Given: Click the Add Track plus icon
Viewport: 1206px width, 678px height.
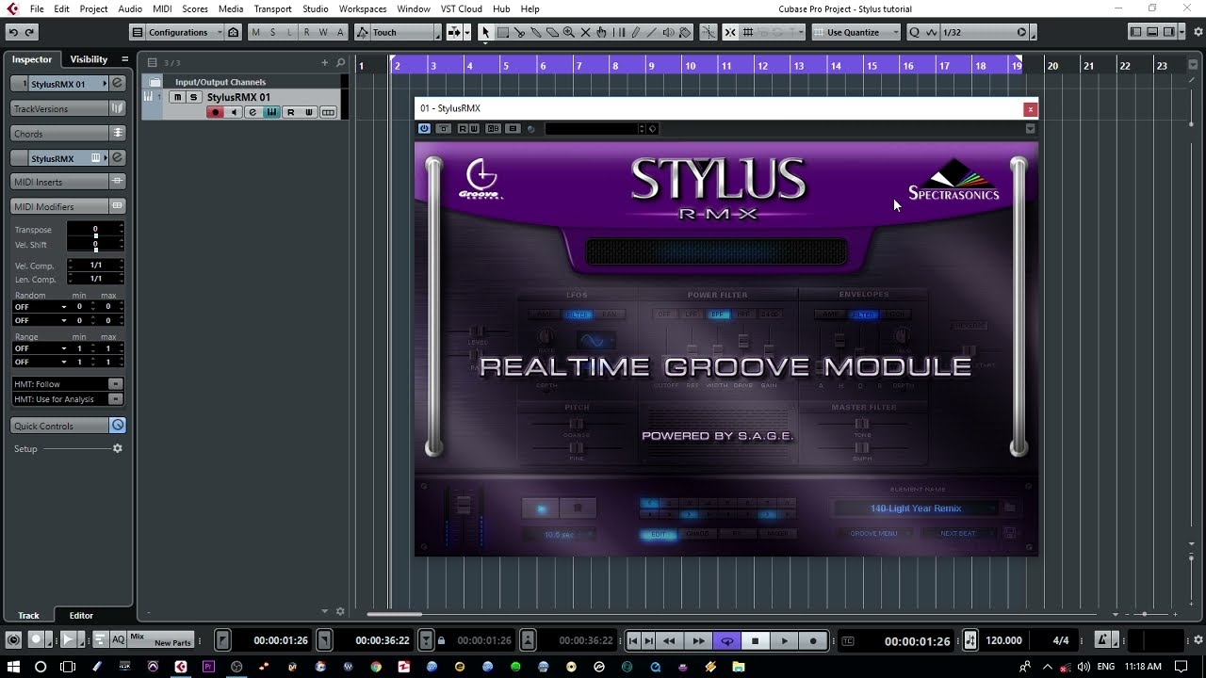Looking at the screenshot, I should click(x=325, y=63).
